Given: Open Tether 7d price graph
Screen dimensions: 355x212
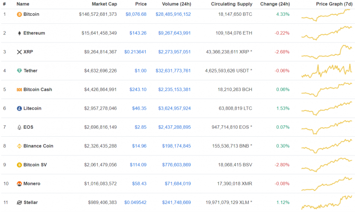Looking at the screenshot, I should point(327,71).
